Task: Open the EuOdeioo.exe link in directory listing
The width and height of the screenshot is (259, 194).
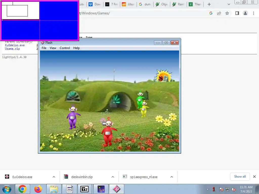Action: 15,45
